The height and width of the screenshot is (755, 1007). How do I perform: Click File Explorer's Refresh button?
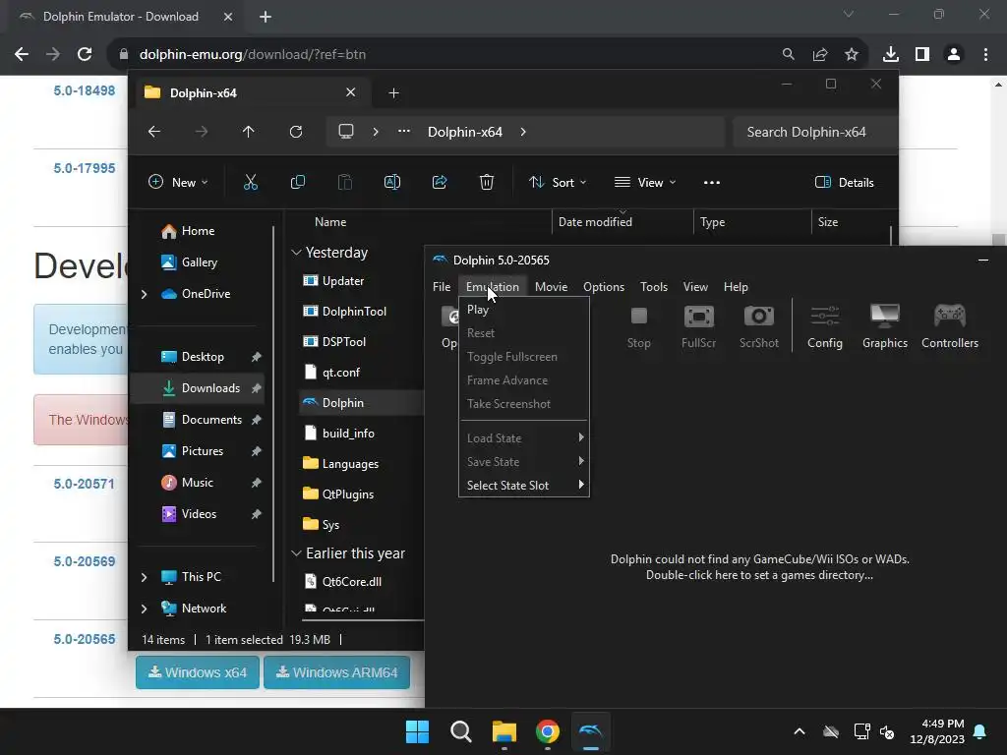tap(295, 132)
